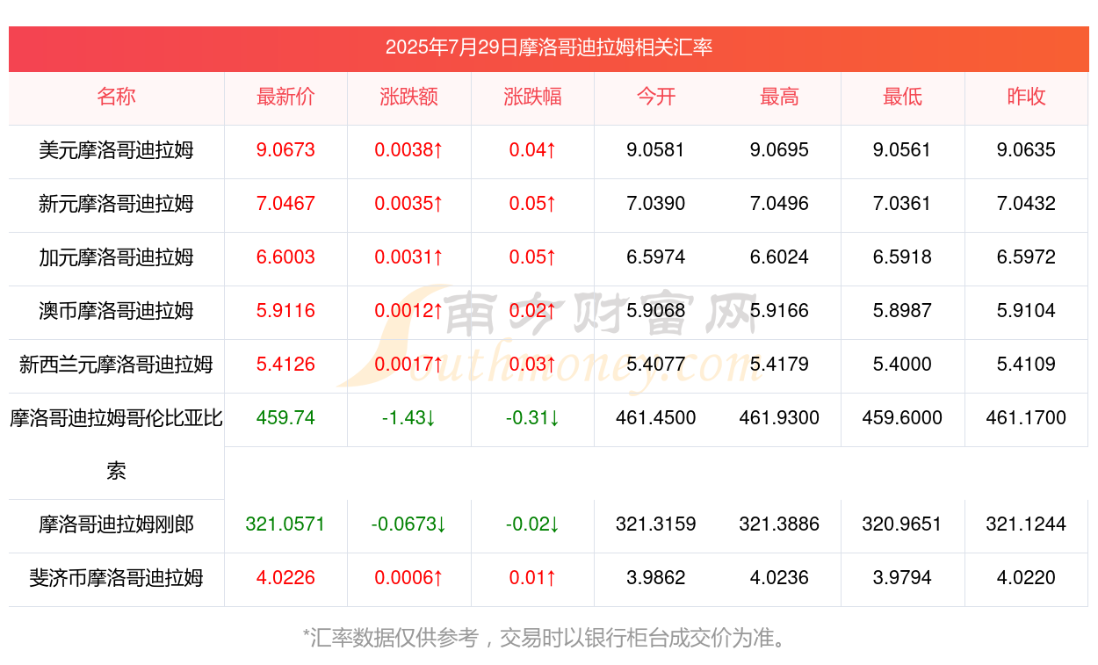Click the 摩洛哥迪拉姆刚郎 row name
The image size is (1098, 665).
(x=116, y=525)
